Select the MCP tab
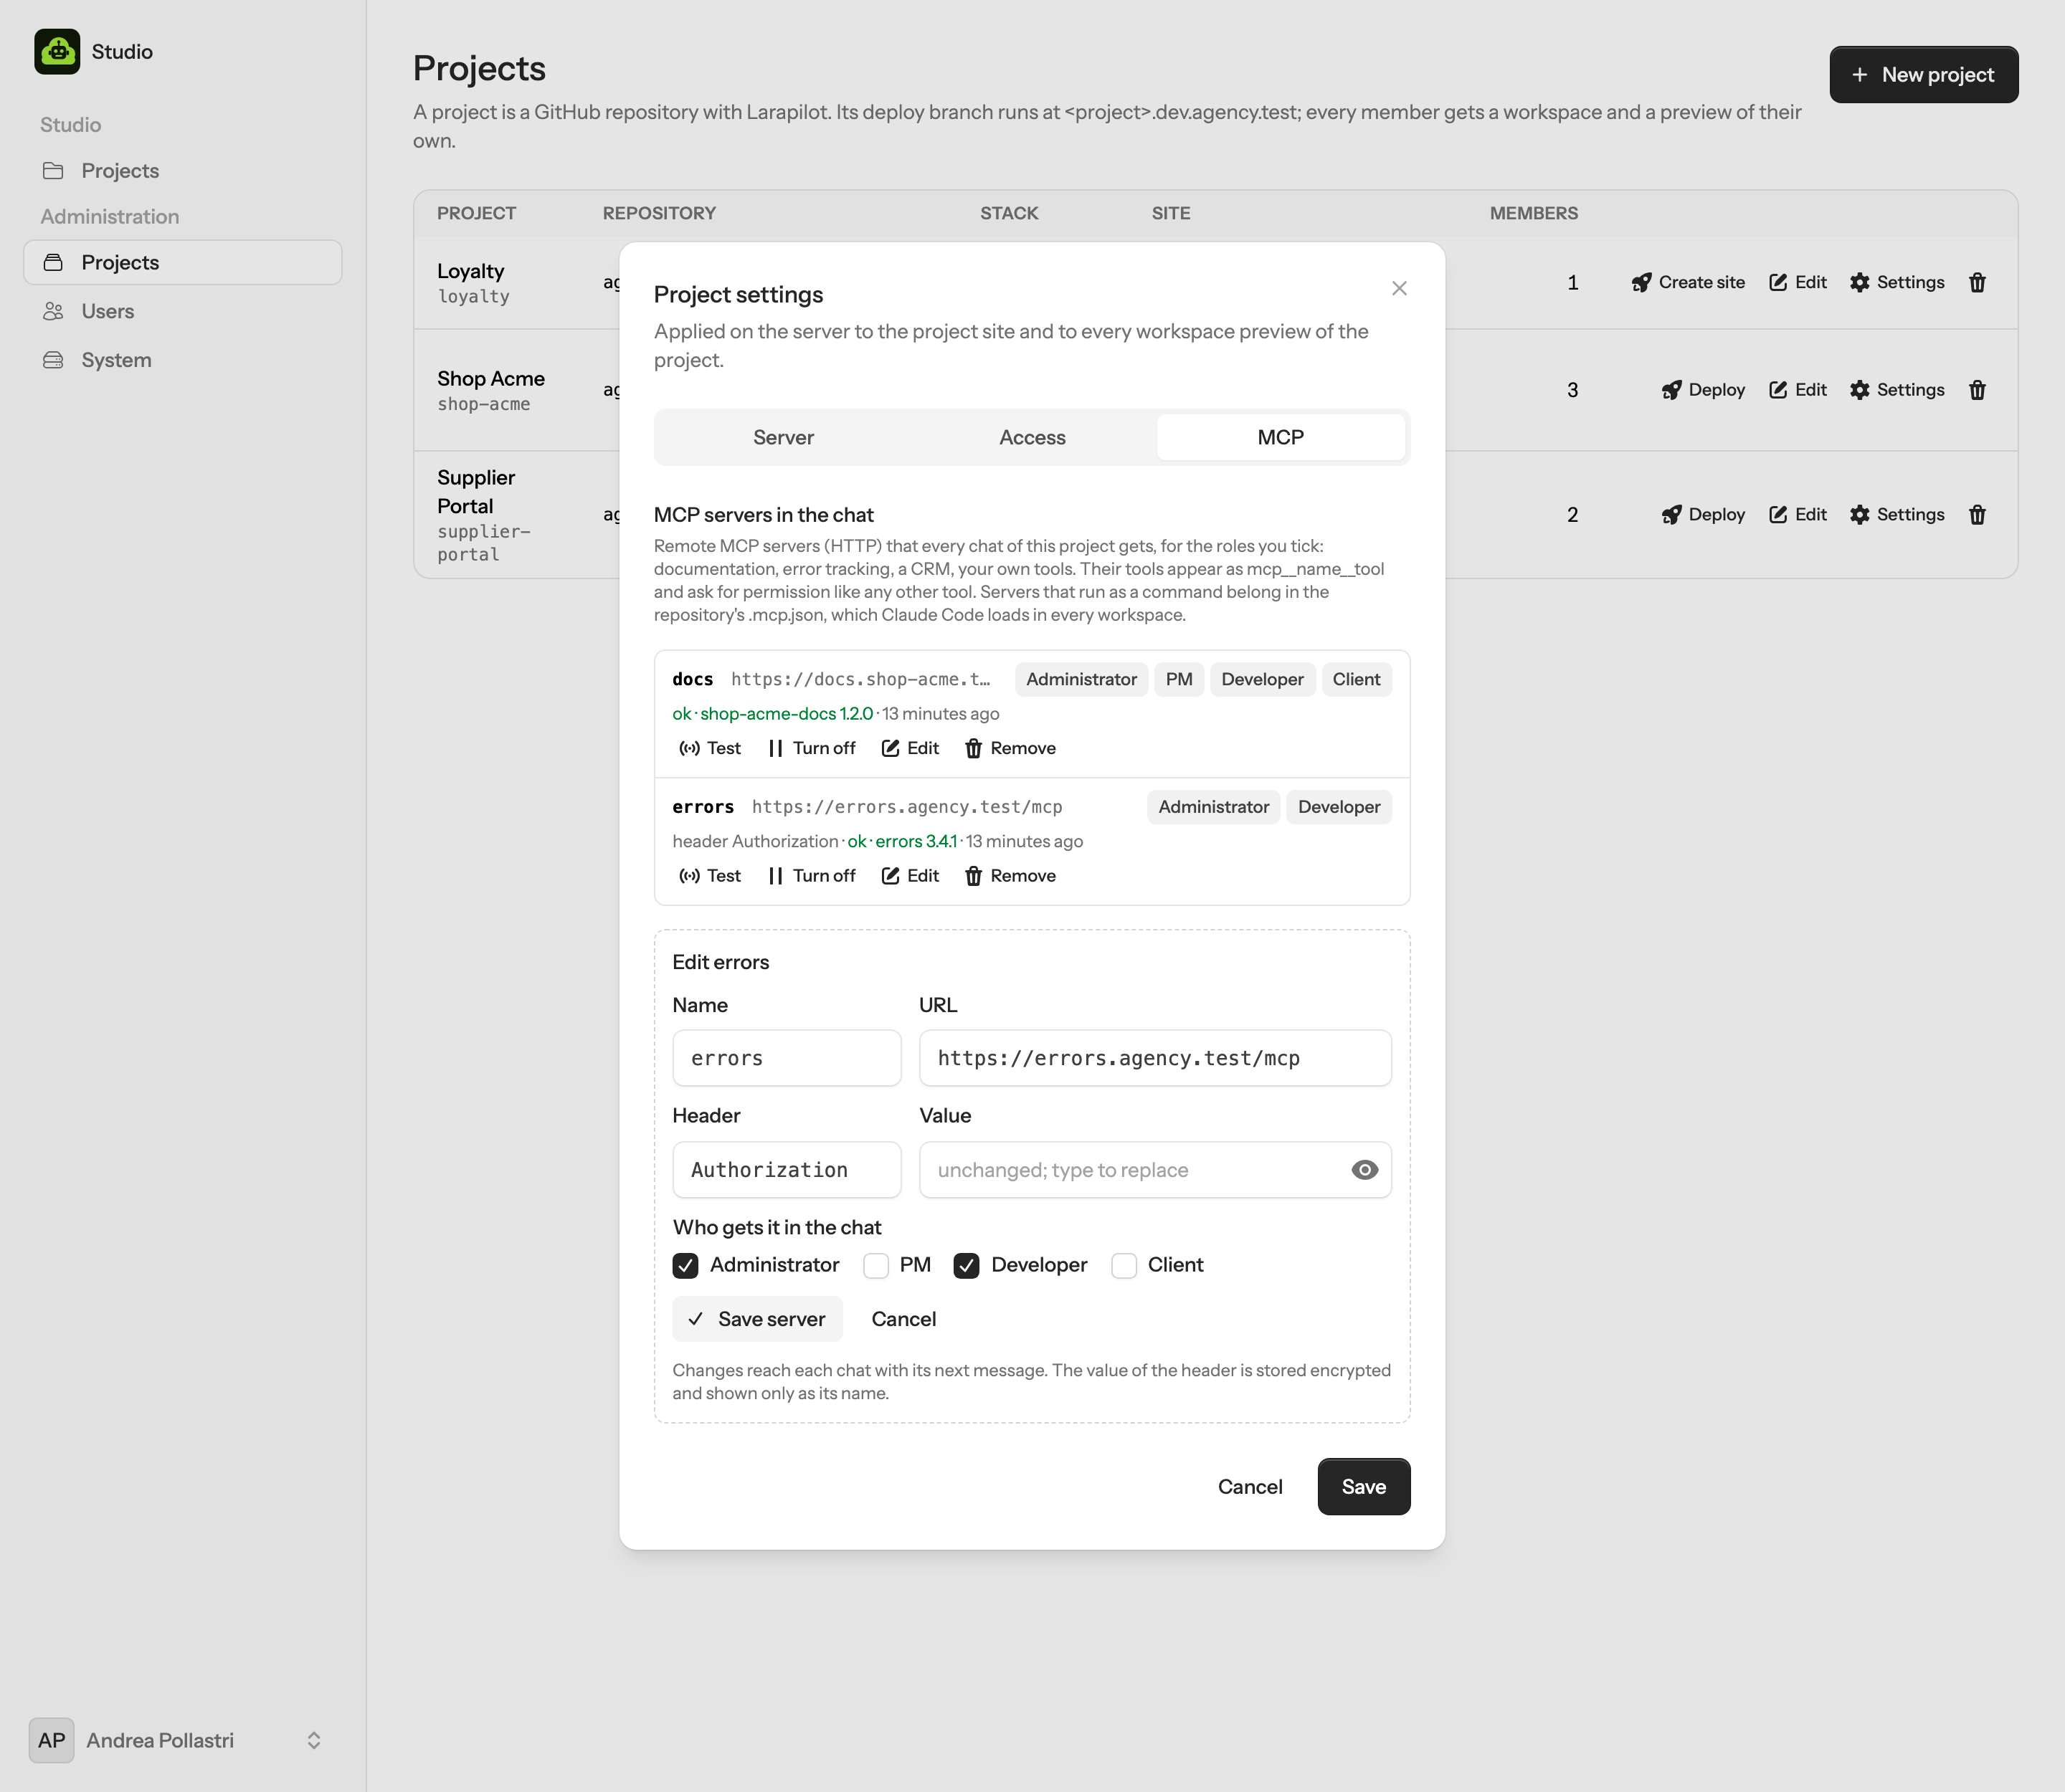 pyautogui.click(x=1281, y=437)
